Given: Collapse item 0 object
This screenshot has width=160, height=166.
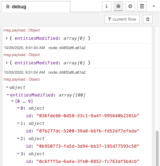Looking at the screenshot, I should click(x=18, y=108).
